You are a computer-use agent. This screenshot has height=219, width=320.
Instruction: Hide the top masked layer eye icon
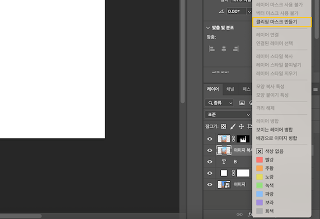(x=209, y=139)
